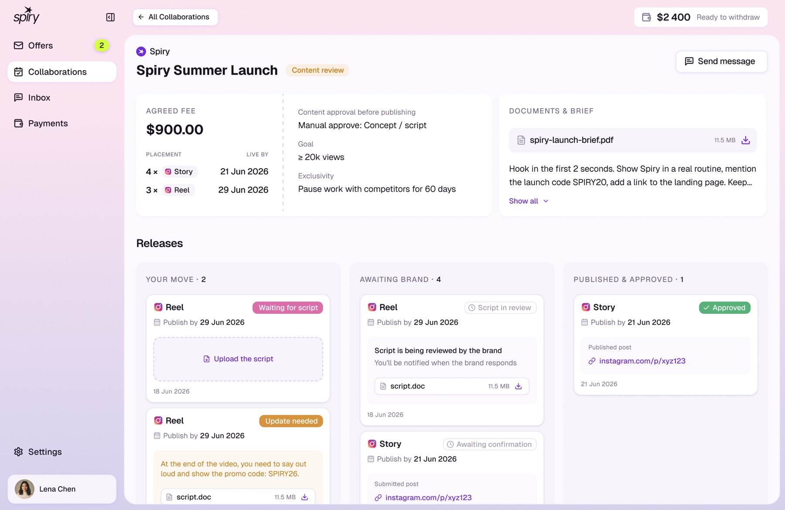
Task: Click the wallet balance $2 400 button
Action: (701, 17)
